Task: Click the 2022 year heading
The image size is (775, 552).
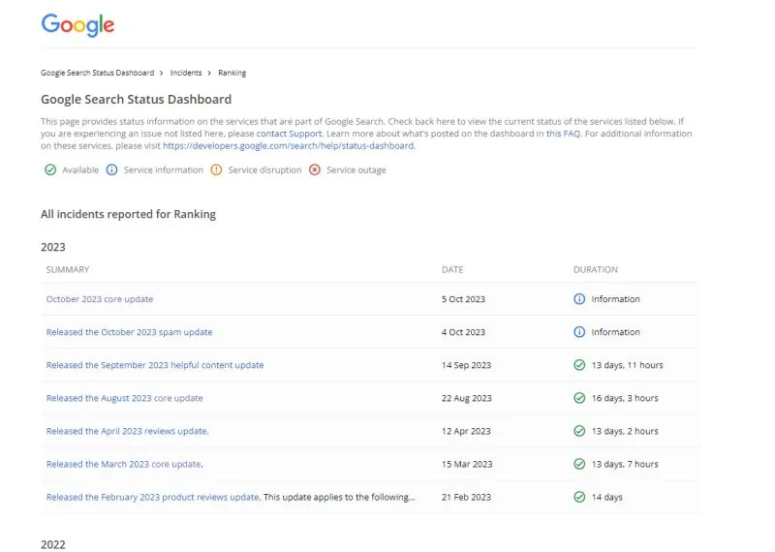Action: (53, 544)
